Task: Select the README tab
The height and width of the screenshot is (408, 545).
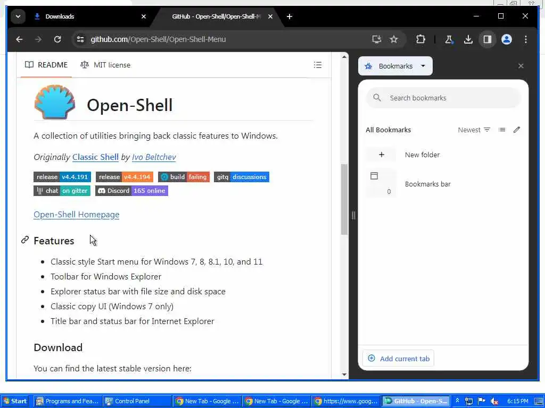Action: coord(46,65)
